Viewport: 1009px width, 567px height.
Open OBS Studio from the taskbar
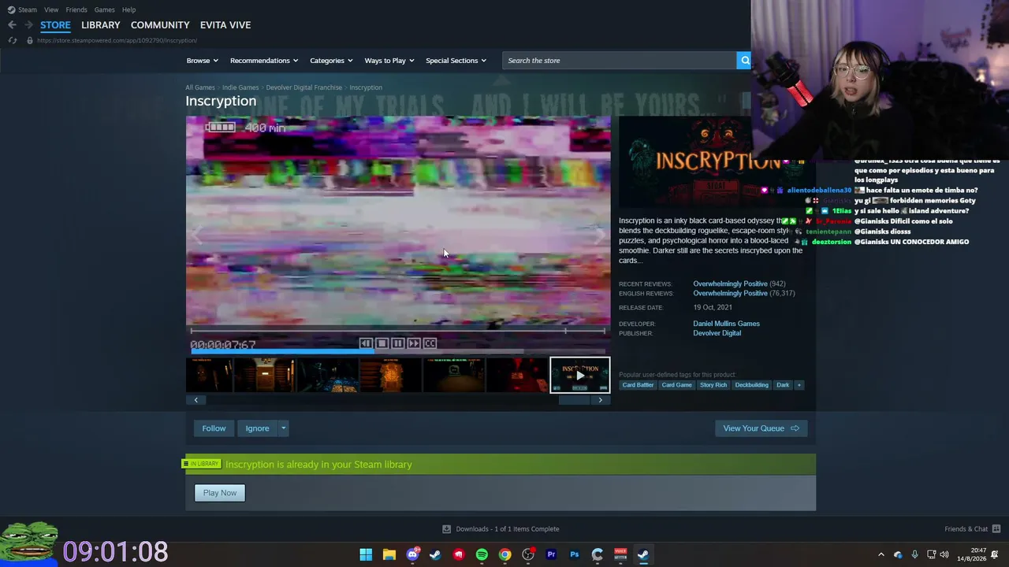click(528, 554)
